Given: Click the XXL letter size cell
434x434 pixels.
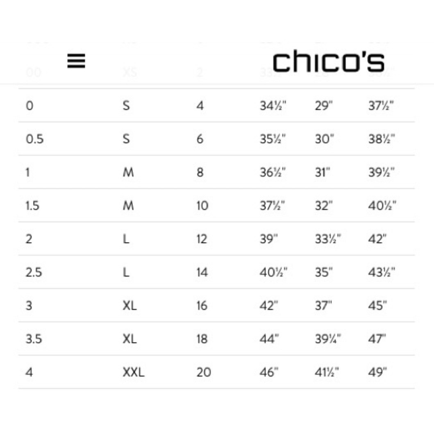Looking at the screenshot, I should tap(134, 372).
